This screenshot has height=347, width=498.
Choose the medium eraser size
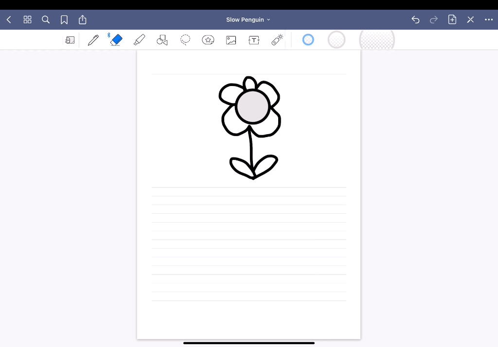[337, 40]
